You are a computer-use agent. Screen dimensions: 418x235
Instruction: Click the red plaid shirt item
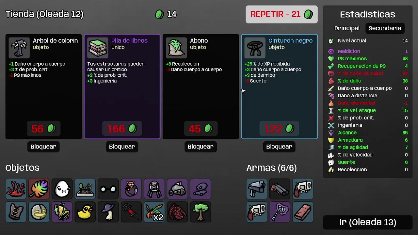pyautogui.click(x=177, y=212)
